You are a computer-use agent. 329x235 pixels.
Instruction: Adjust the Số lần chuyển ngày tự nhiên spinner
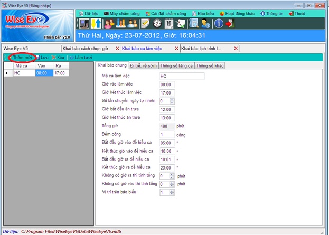(172, 101)
